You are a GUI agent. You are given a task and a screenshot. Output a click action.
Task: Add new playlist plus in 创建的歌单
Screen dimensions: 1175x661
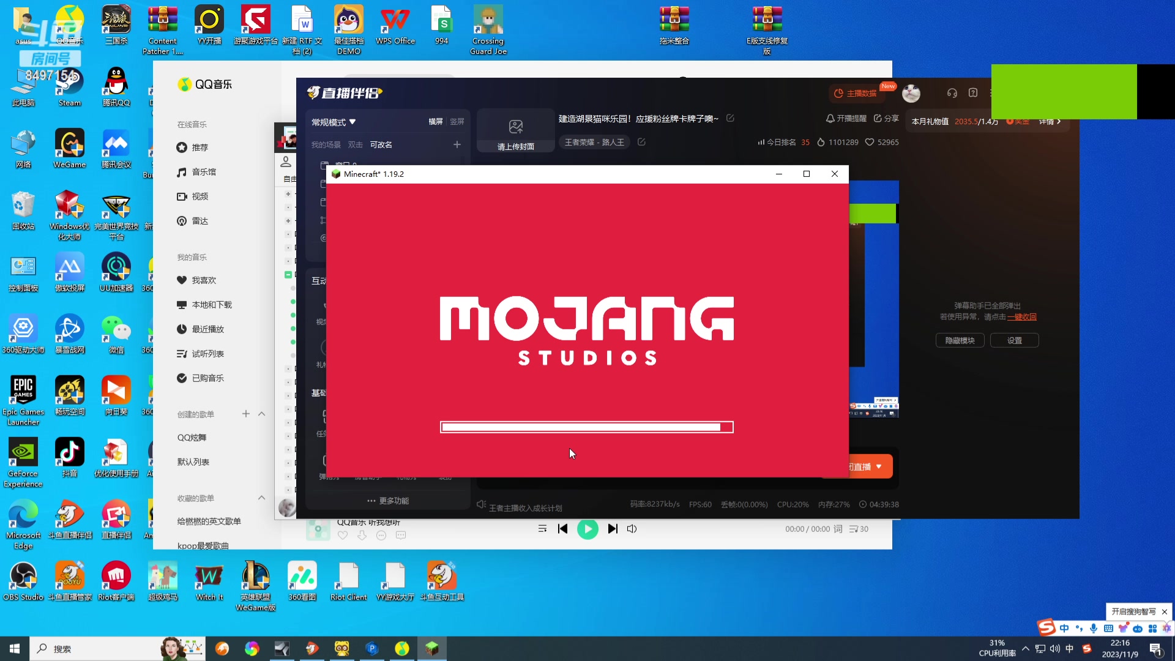coord(245,414)
